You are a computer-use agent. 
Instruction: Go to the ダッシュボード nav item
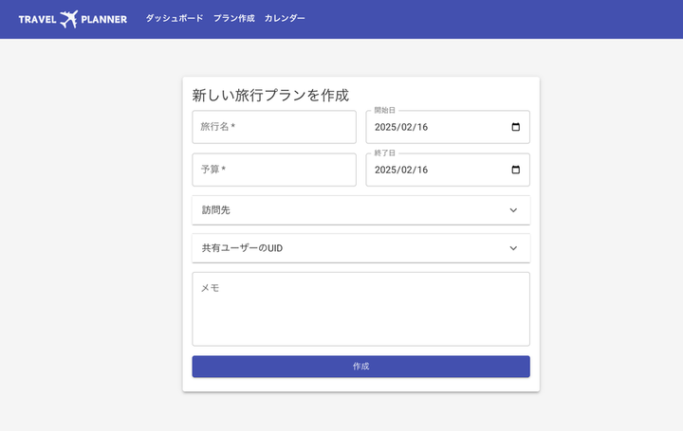[x=174, y=19]
